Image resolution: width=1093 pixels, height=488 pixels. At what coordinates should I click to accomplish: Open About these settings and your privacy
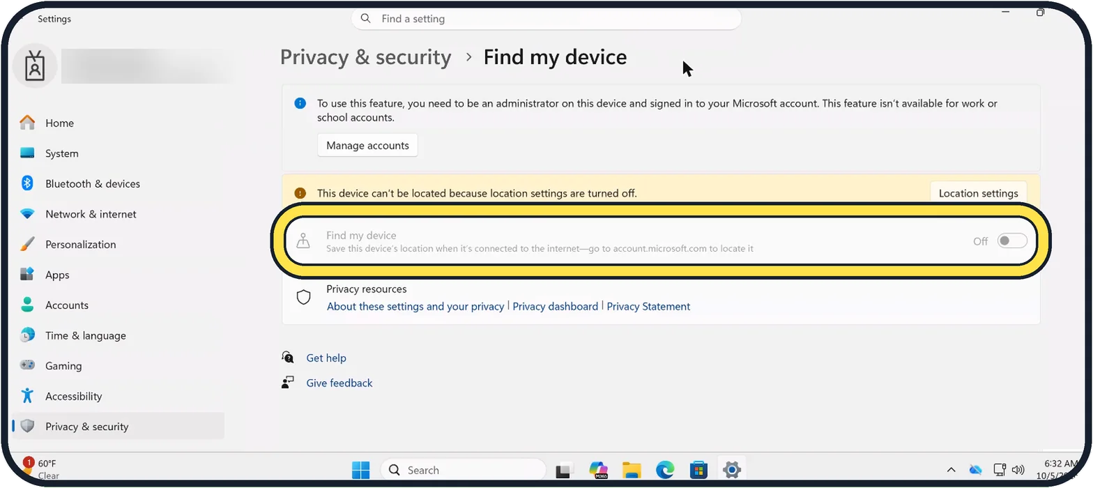tap(415, 307)
